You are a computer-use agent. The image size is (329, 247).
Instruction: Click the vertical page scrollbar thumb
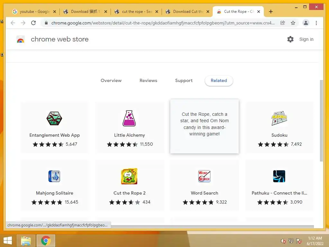[x=321, y=121]
